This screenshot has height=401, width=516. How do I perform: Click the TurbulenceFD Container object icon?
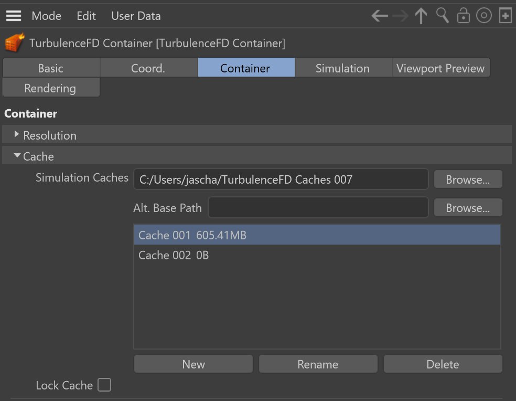[x=15, y=43]
